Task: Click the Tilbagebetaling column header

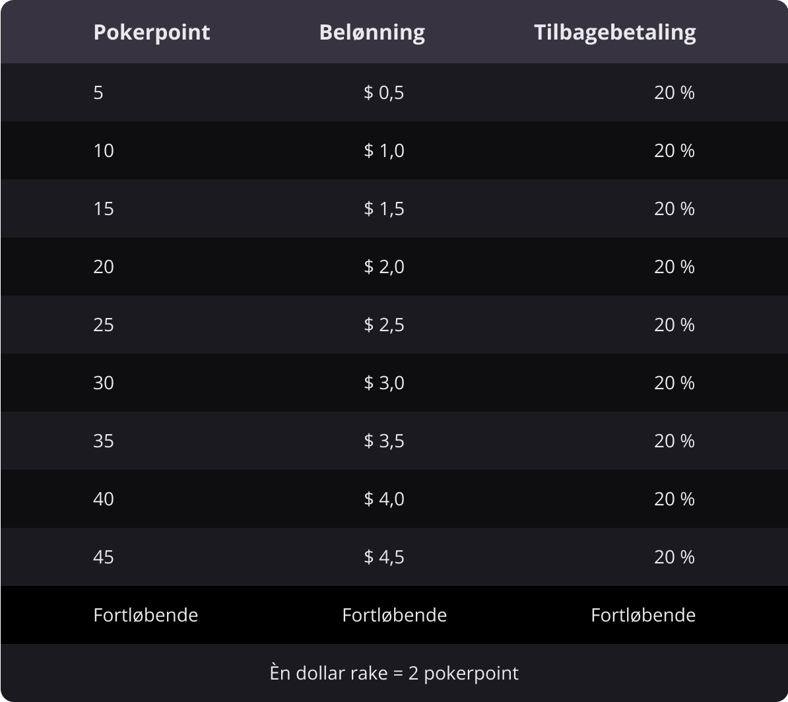Action: point(614,32)
